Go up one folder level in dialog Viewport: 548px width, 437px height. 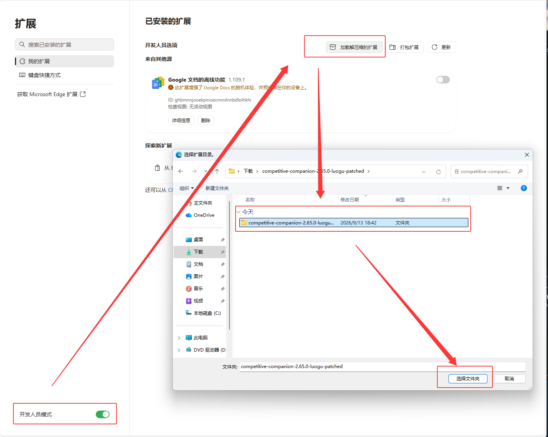(x=217, y=171)
